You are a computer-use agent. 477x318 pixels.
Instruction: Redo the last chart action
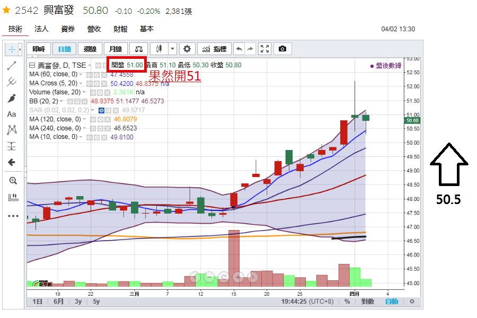coord(250,49)
